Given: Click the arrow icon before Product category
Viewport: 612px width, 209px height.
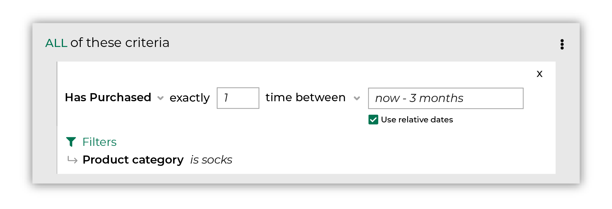Looking at the screenshot, I should [72, 159].
